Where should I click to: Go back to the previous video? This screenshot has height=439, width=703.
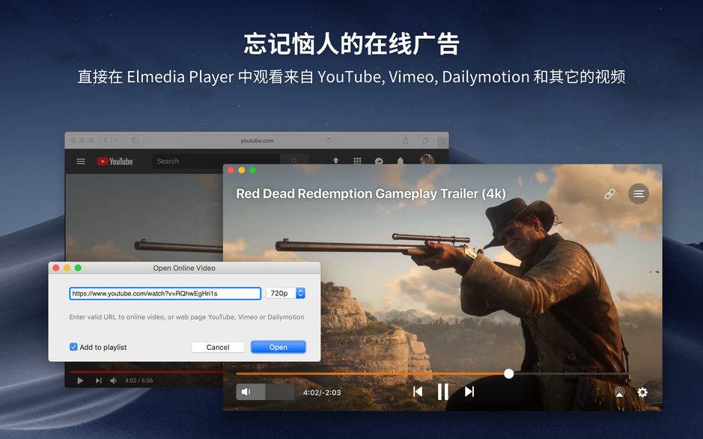[418, 391]
